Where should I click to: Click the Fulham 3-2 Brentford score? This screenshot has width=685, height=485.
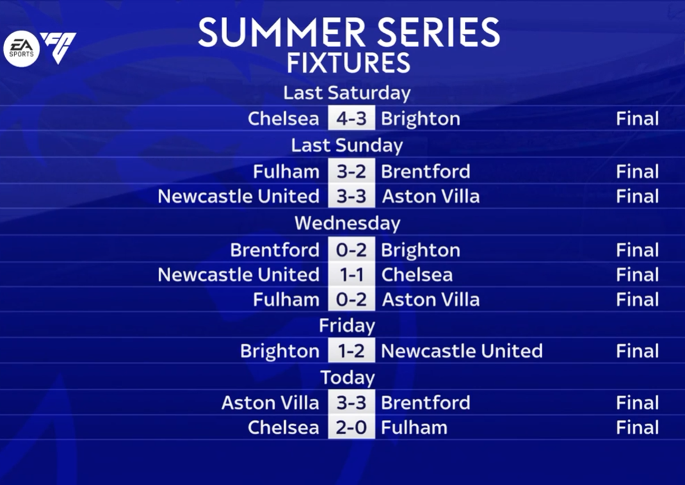(x=351, y=171)
